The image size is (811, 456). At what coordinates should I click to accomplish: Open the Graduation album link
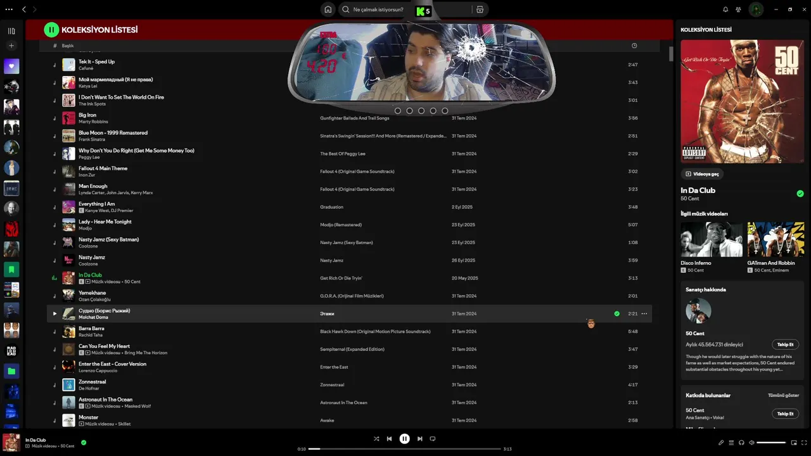click(x=331, y=207)
